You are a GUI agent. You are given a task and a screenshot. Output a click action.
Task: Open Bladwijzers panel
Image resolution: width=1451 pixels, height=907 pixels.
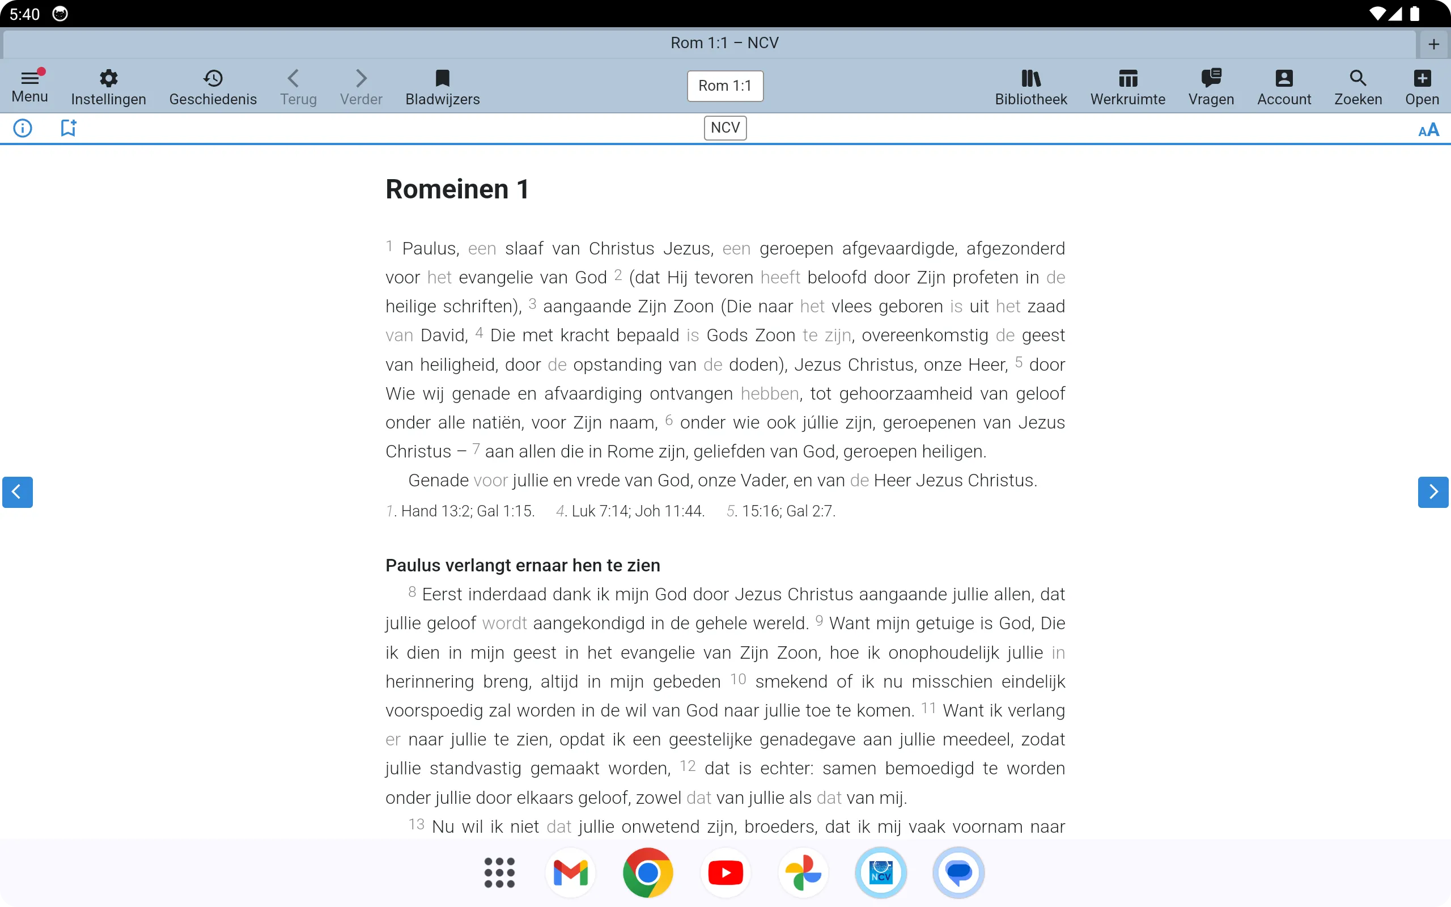442,84
